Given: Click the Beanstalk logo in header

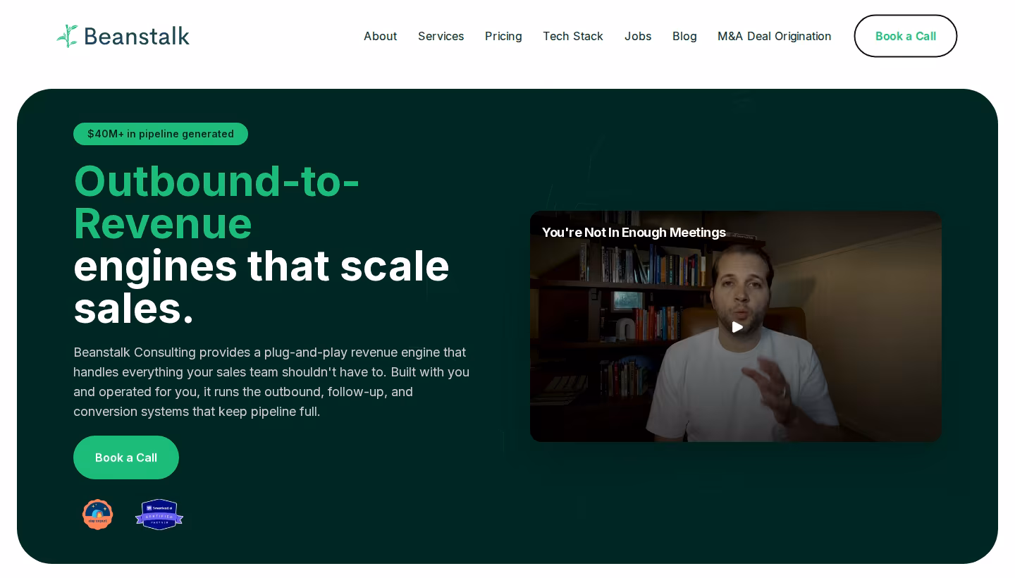Looking at the screenshot, I should coord(123,36).
